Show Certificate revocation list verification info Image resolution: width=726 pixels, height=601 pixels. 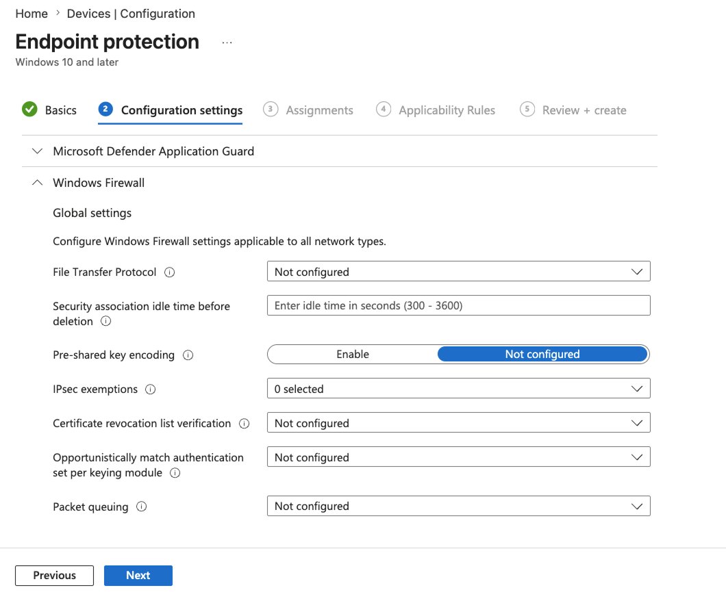pos(244,423)
